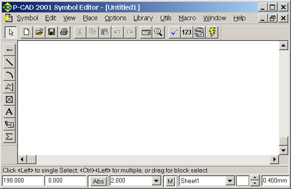The width and height of the screenshot is (291, 189).
Task: Print using the printer icon
Action: pyautogui.click(x=64, y=32)
